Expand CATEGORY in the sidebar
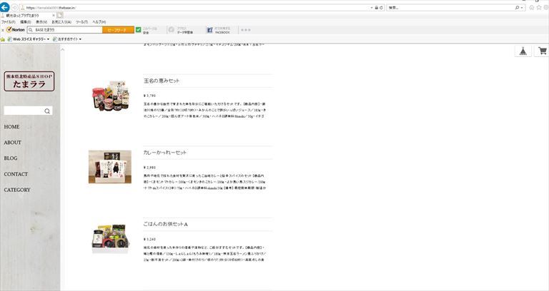The image size is (549, 291). point(17,190)
